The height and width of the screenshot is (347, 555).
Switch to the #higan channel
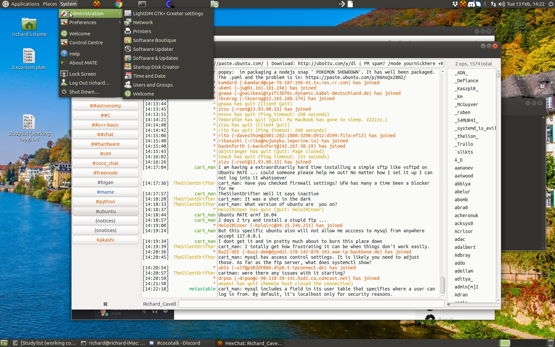tap(105, 182)
